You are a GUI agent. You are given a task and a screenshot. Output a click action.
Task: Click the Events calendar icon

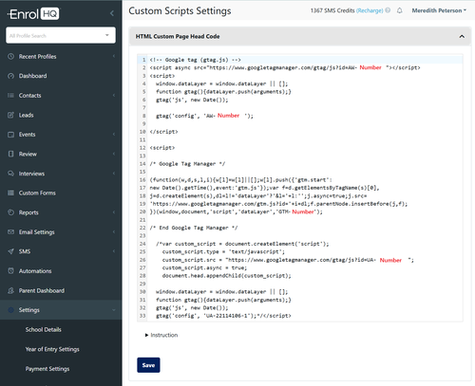[11, 135]
